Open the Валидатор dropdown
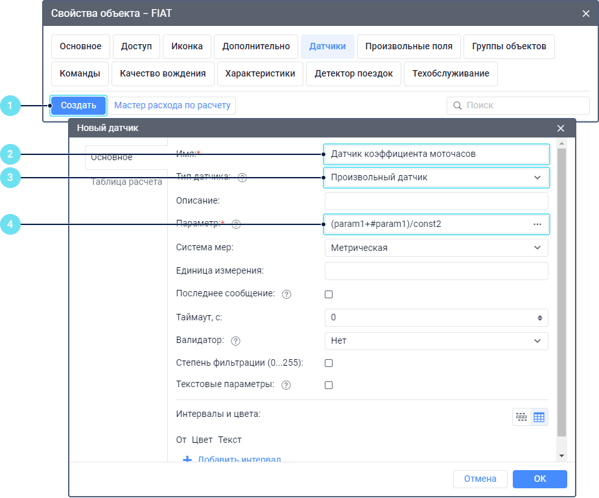Image resolution: width=599 pixels, height=498 pixels. click(436, 341)
